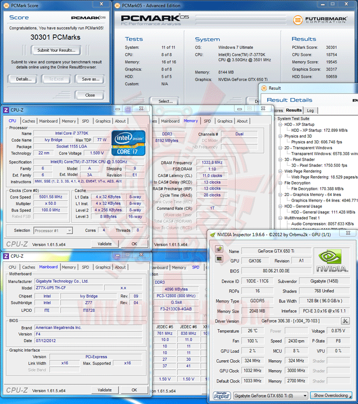Click Show Overclocking button
The width and height of the screenshot is (358, 404).
(331, 396)
